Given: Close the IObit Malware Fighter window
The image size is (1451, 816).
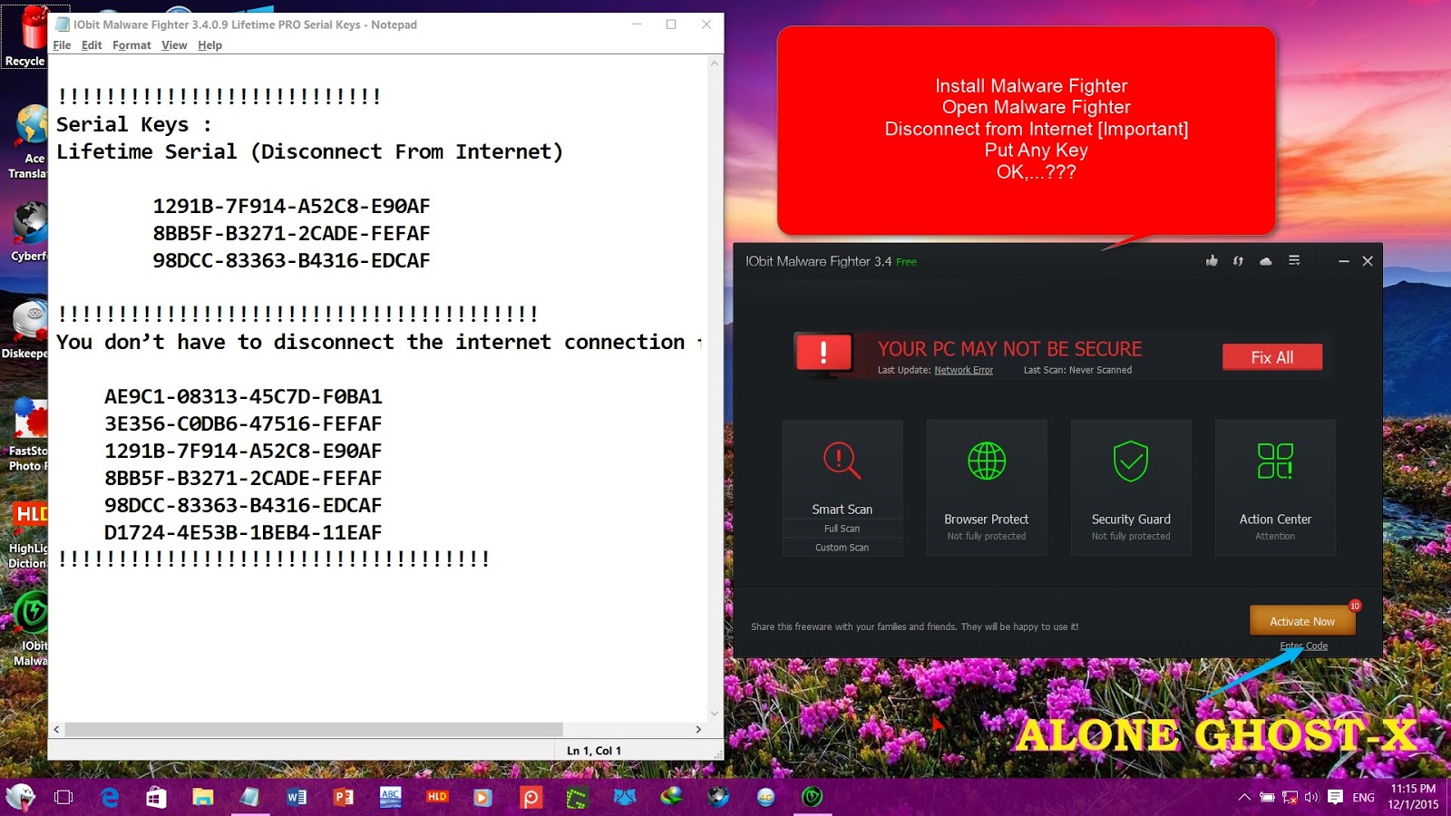Looking at the screenshot, I should (1368, 261).
